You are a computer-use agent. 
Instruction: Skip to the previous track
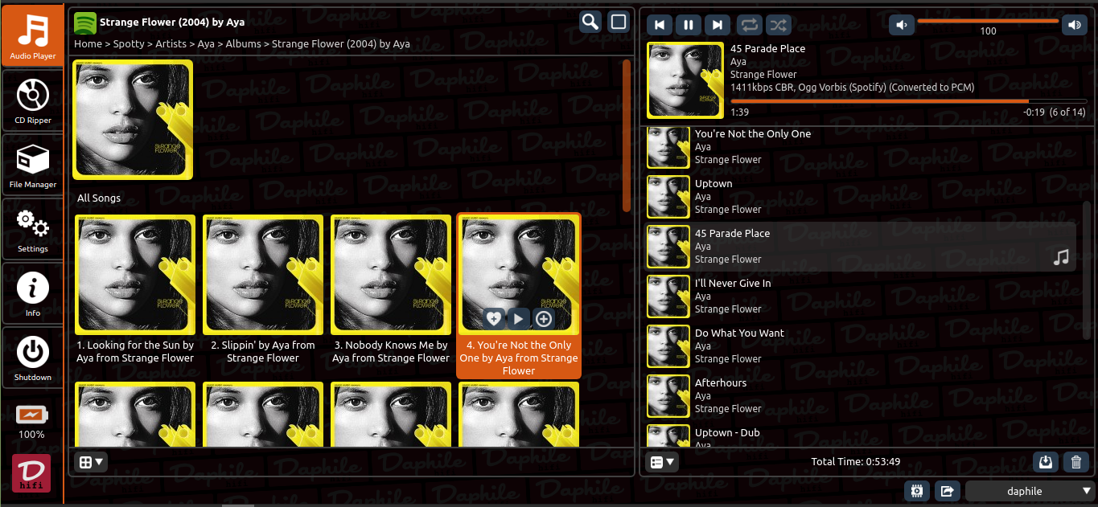(660, 25)
